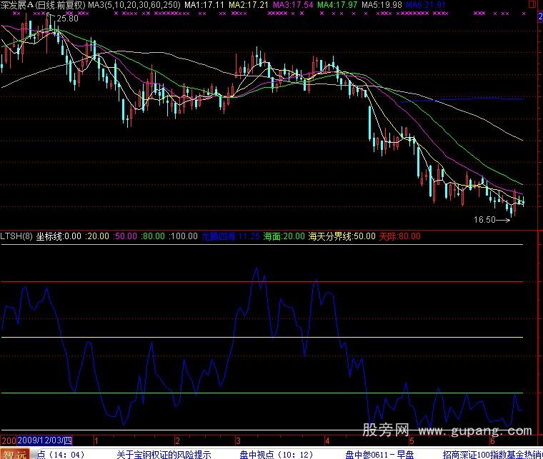Click the 16.50 low price arrow marker
The height and width of the screenshot is (459, 543).
[490, 220]
